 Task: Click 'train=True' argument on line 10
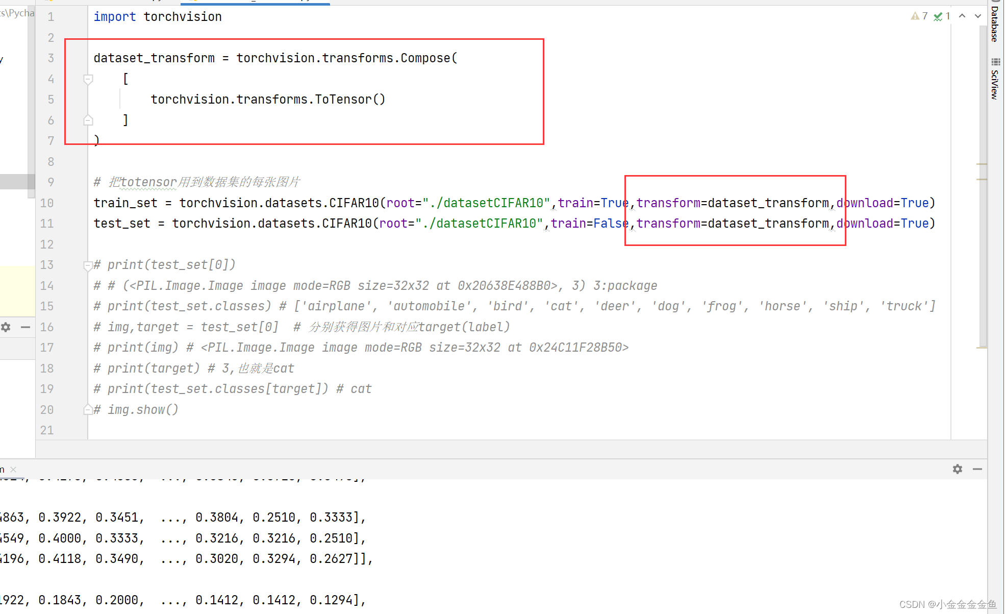click(x=593, y=203)
